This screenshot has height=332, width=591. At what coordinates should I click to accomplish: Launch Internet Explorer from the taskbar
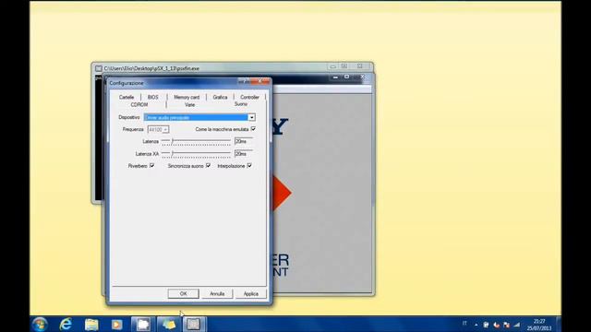point(66,324)
